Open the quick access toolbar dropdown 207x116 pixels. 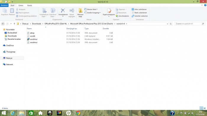coord(12,2)
